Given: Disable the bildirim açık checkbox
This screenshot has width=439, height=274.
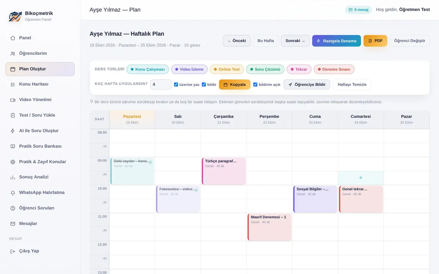Looking at the screenshot, I should 255,84.
